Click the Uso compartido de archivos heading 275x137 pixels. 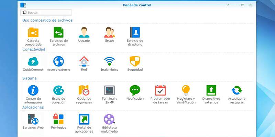(x=47, y=20)
